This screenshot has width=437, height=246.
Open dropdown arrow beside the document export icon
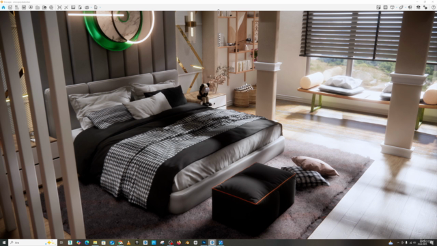pyautogui.click(x=100, y=8)
